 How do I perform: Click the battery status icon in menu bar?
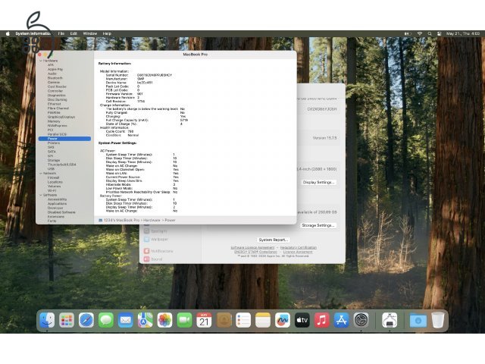[408, 33]
